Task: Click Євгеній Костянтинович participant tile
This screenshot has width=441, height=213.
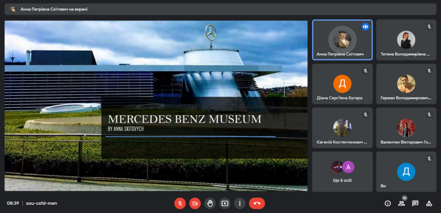Action: pos(342,128)
